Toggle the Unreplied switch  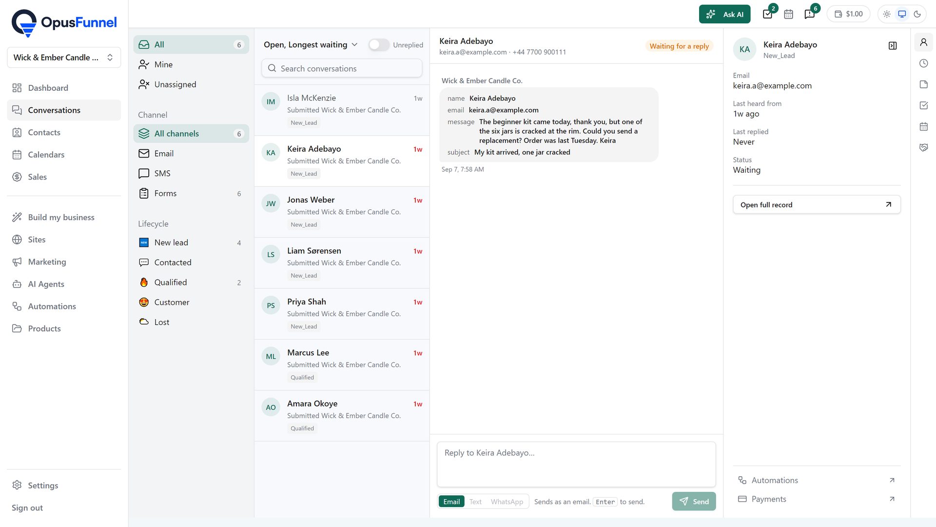point(379,45)
